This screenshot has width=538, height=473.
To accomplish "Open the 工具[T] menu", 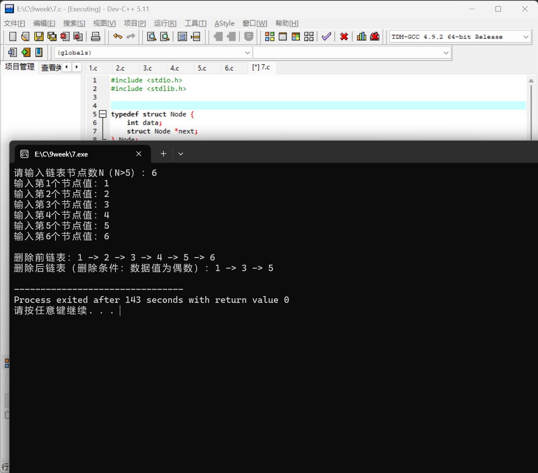I will 195,23.
